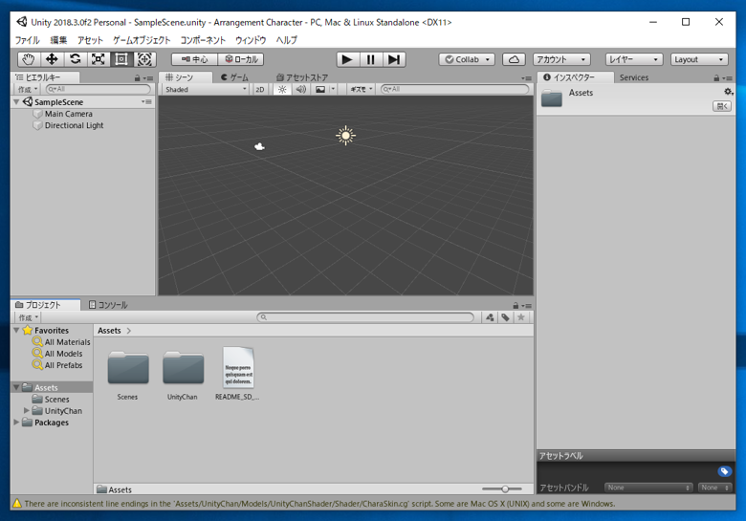The height and width of the screenshot is (521, 746).
Task: Search by type icon in project
Action: click(490, 317)
